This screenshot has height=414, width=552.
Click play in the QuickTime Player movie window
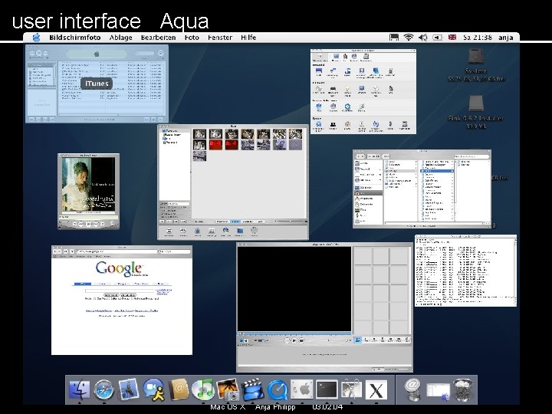[x=88, y=224]
